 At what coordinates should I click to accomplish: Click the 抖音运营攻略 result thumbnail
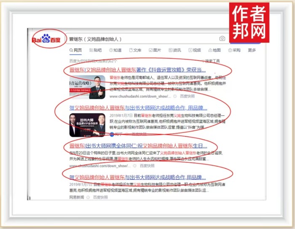pyautogui.click(x=88, y=87)
